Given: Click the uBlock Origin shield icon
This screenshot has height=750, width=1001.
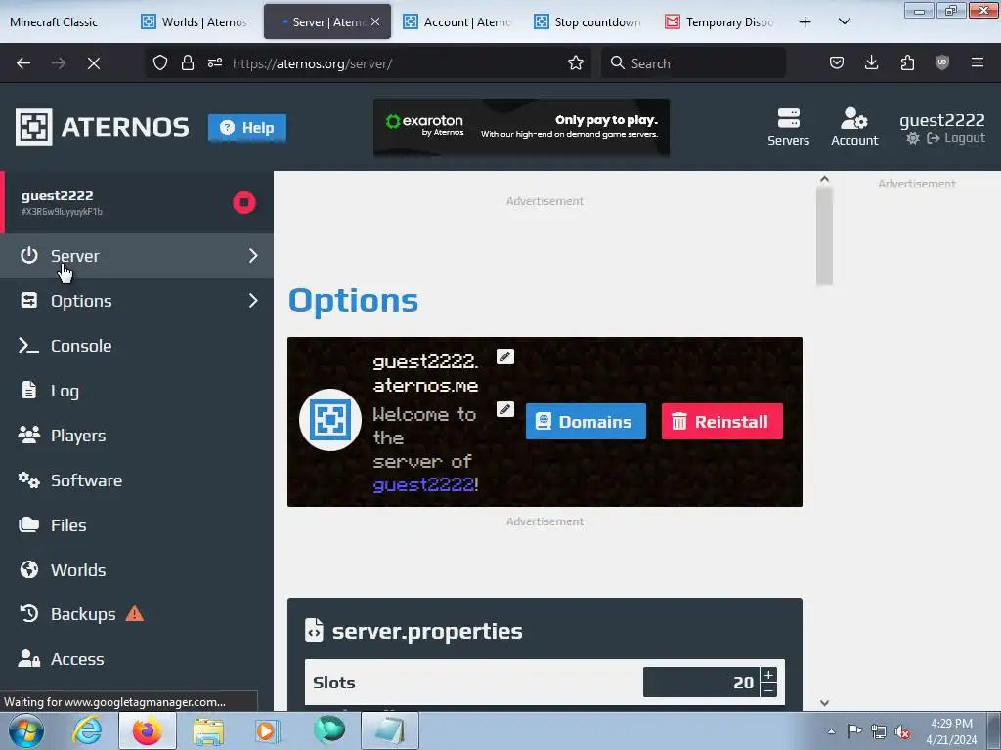Looking at the screenshot, I should [x=942, y=62].
